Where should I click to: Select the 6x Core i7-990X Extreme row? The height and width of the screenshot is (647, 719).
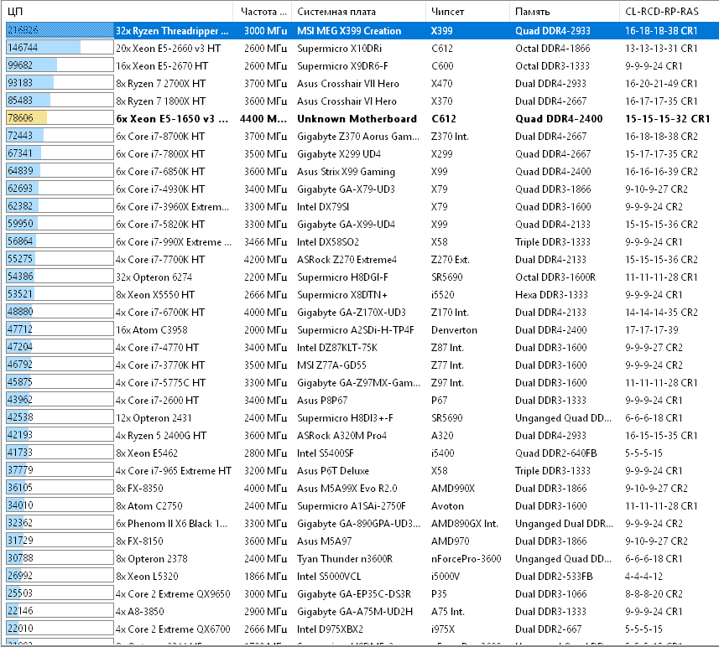(362, 242)
